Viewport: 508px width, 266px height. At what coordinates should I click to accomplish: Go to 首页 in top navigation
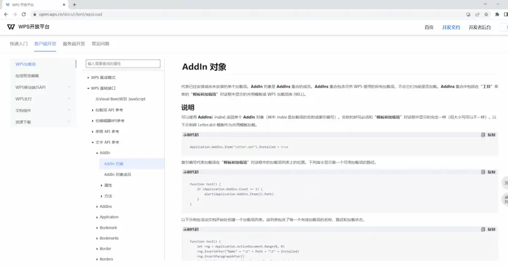point(429,28)
